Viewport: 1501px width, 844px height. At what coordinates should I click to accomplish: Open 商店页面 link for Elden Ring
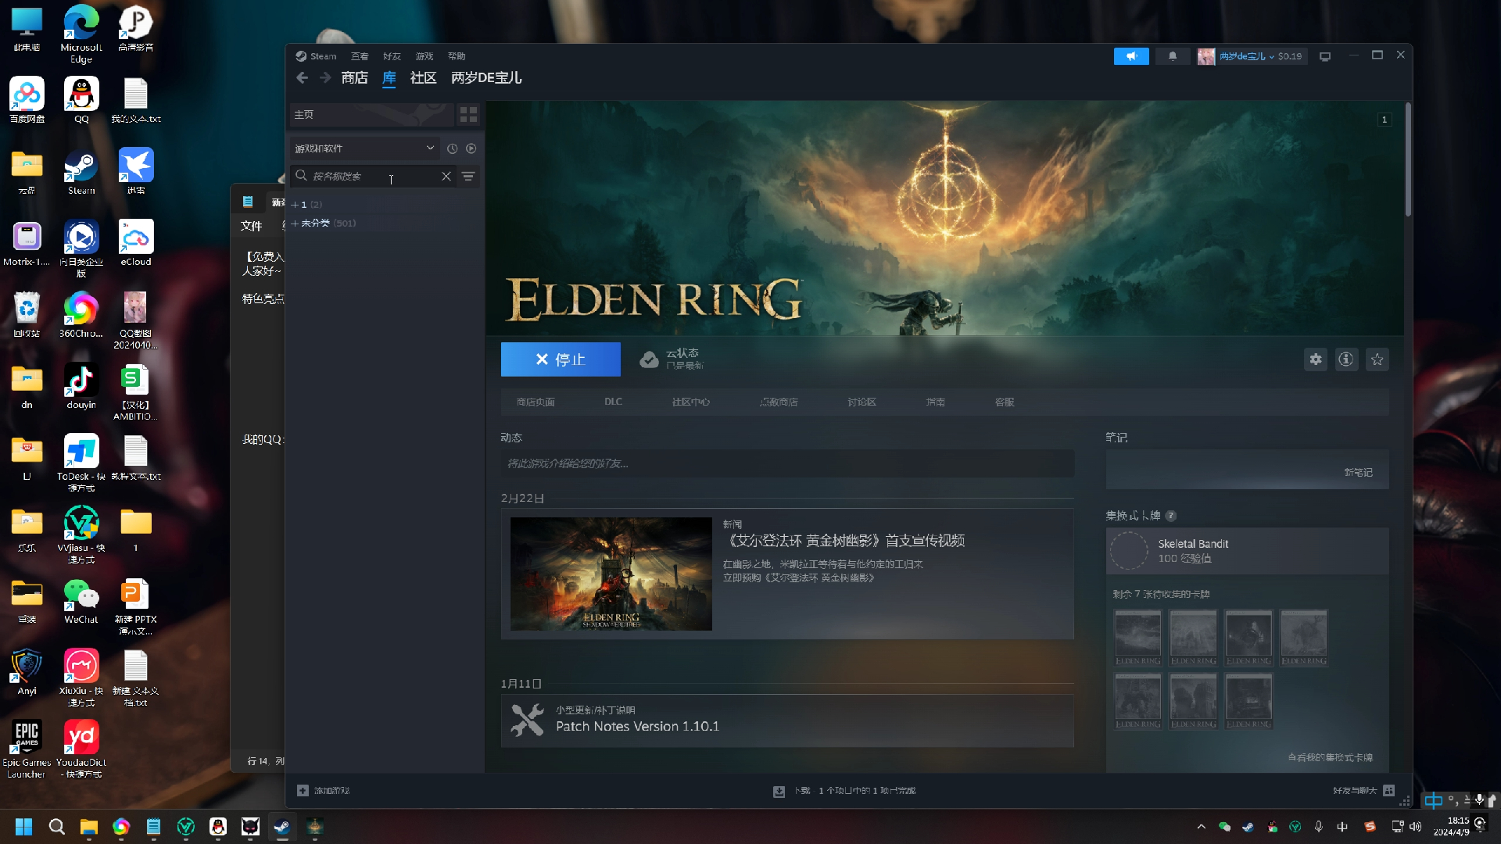536,402
